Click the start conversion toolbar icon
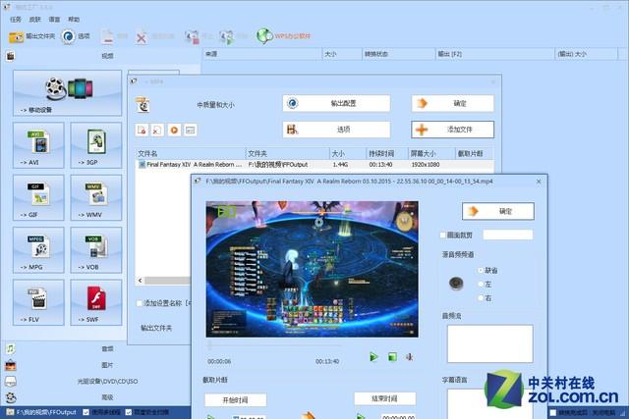 [x=226, y=37]
